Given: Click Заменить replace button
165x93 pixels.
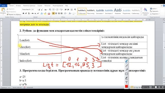Looking at the screenshot, I should pyautogui.click(x=154, y=11).
